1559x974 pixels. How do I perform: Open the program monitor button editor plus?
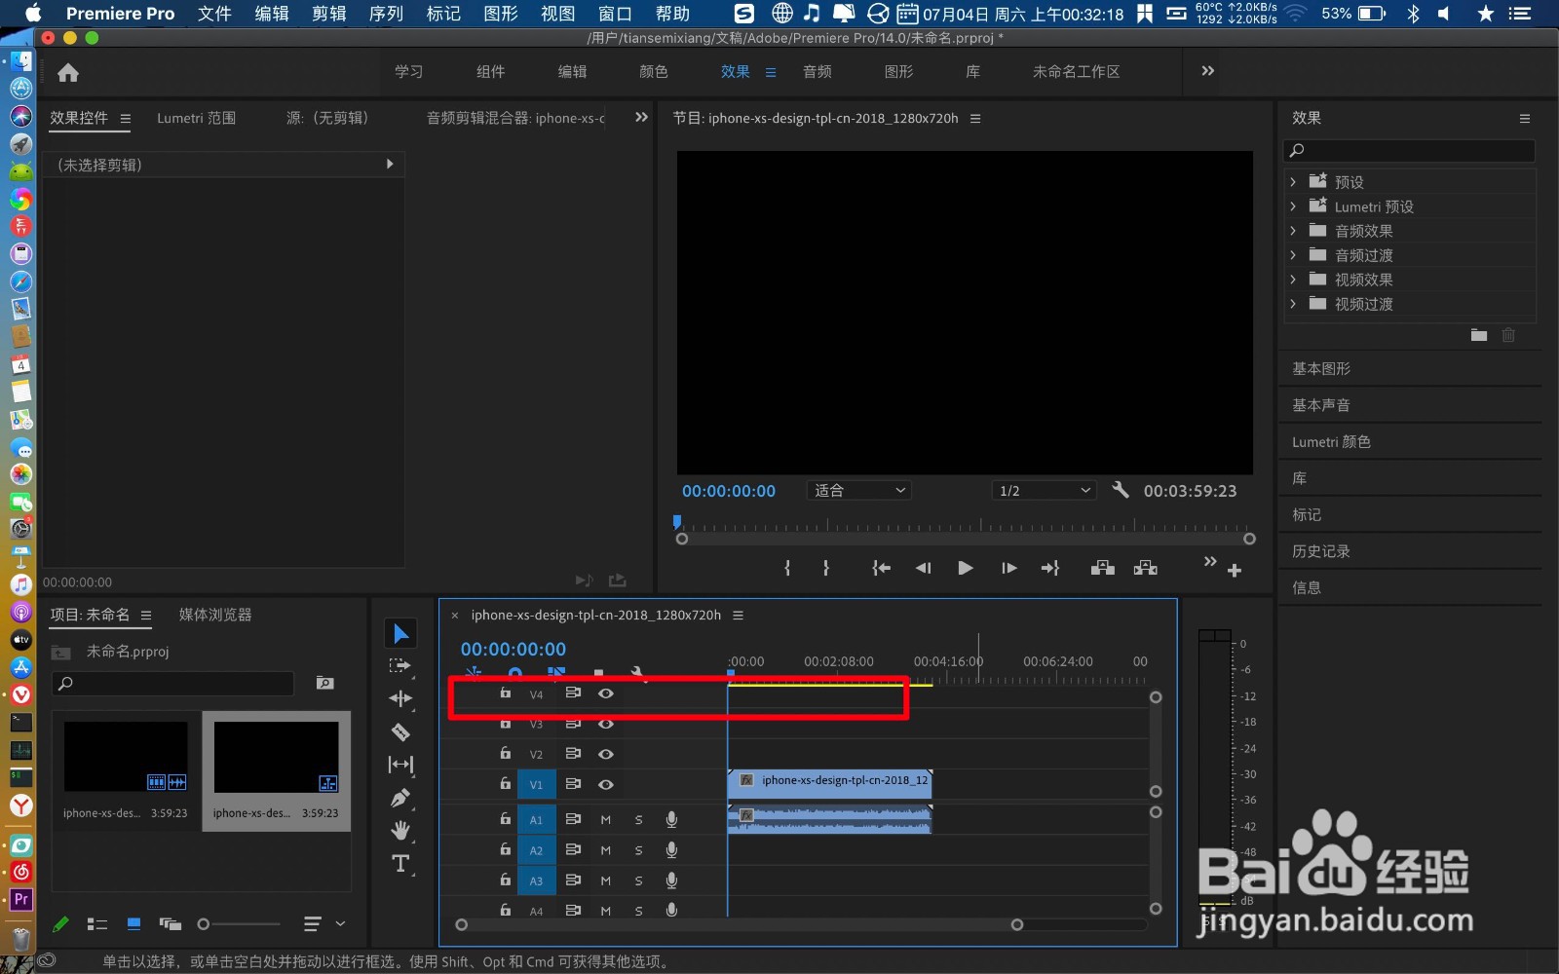coord(1235,571)
